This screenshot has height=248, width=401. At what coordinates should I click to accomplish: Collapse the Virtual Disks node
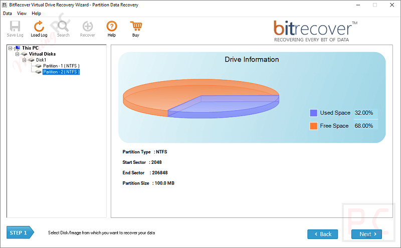17,54
